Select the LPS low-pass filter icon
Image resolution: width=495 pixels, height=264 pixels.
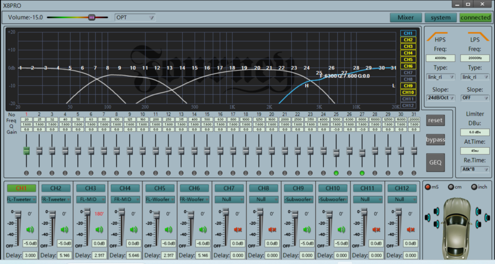coord(478,37)
